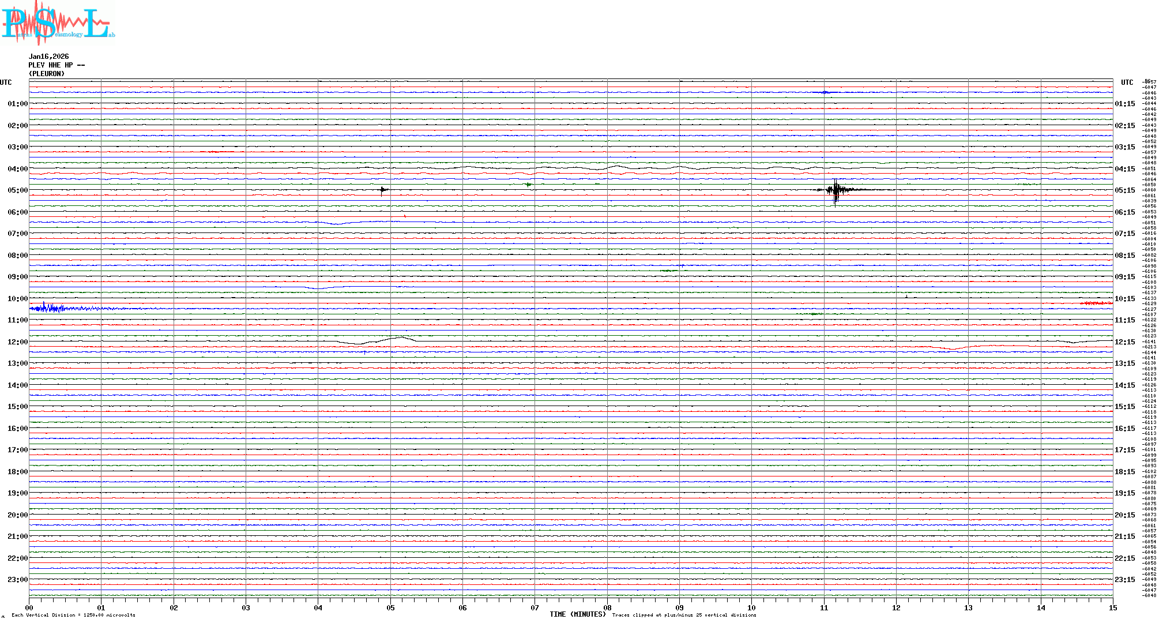Click the (PLEURON) station name
This screenshot has width=1159, height=623.
pos(47,74)
